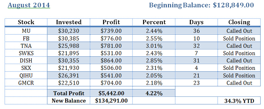Viewport: 264px width, 109px height.
Task: Select the 34.3% YTD cell
Action: point(239,101)
